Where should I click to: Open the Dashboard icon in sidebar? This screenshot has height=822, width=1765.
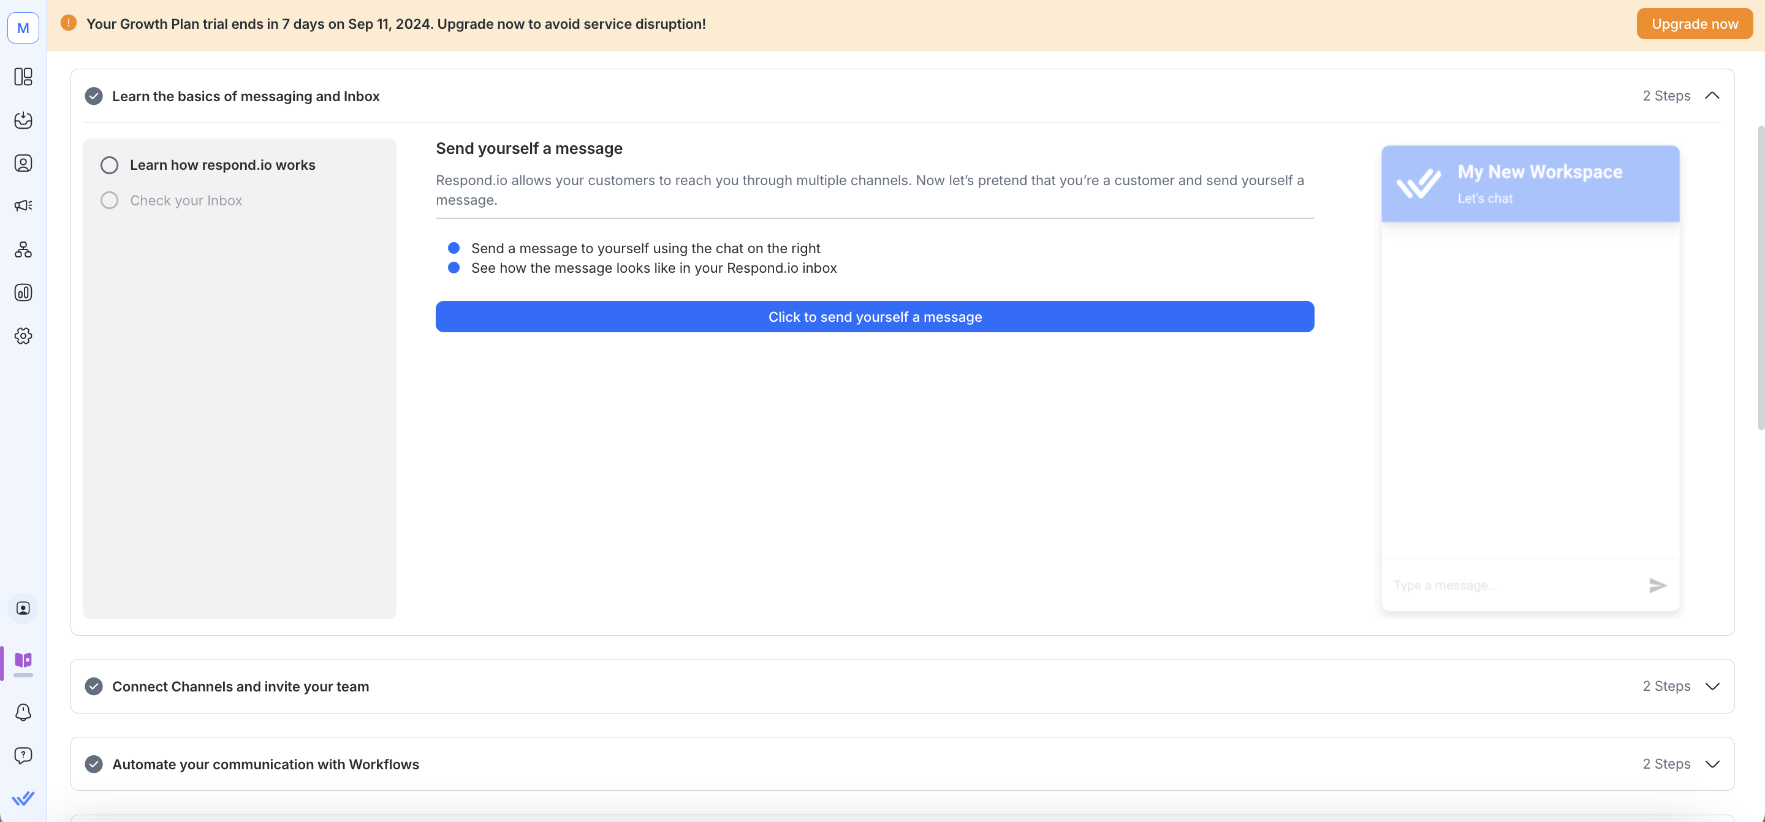coord(23,77)
